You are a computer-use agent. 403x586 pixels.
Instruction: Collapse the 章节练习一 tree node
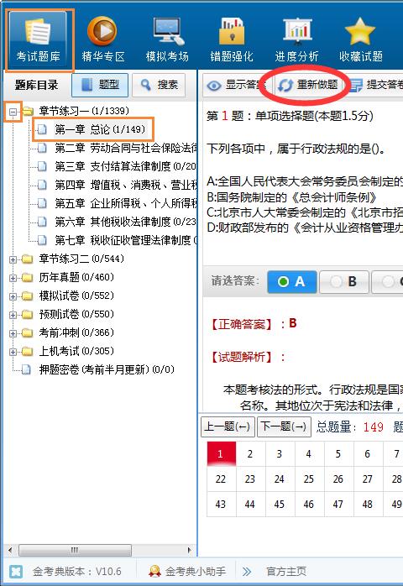pyautogui.click(x=13, y=112)
